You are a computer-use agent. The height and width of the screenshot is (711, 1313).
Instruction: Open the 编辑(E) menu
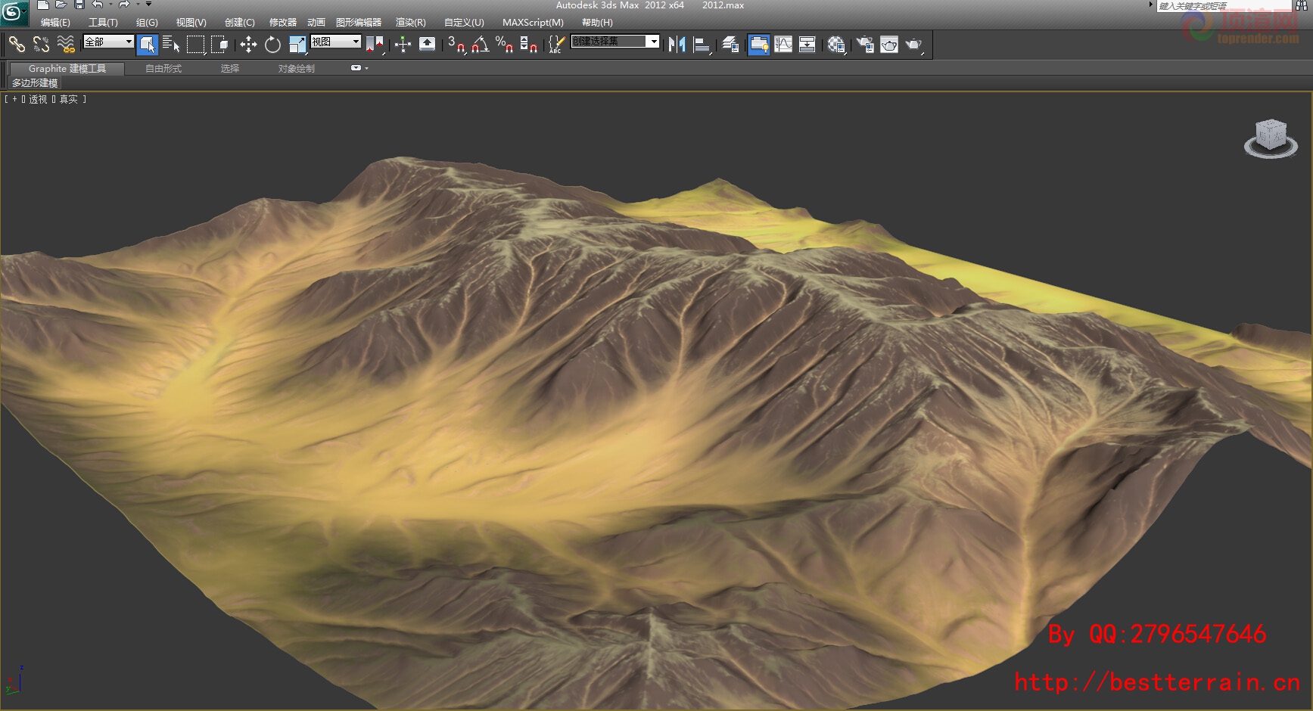pyautogui.click(x=55, y=23)
